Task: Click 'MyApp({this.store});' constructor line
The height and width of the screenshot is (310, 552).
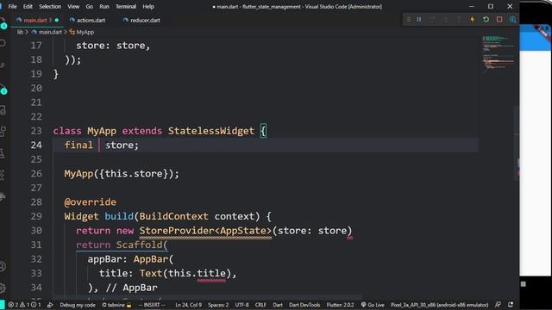Action: [122, 174]
